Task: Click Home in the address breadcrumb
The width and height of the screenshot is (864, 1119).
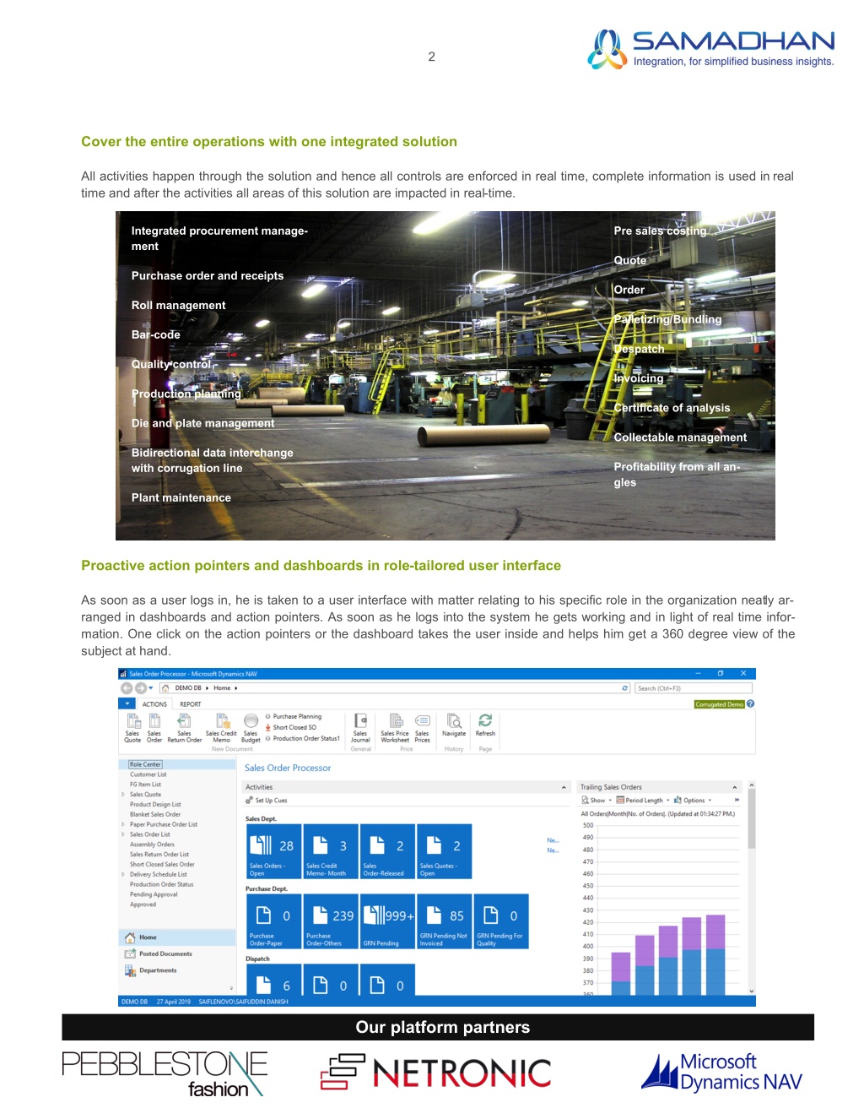Action: [x=222, y=688]
